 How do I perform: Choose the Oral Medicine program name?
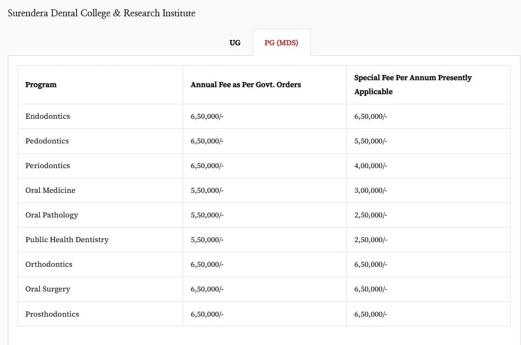50,190
